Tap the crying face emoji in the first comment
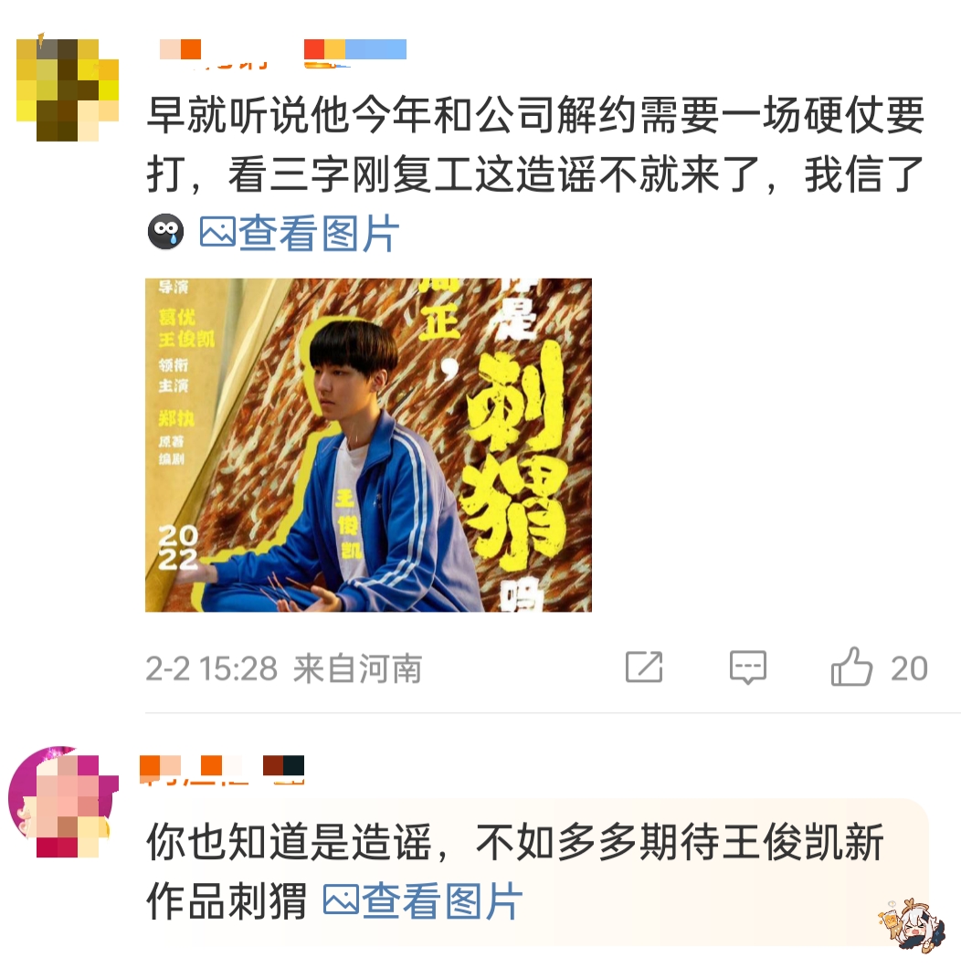 [165, 232]
